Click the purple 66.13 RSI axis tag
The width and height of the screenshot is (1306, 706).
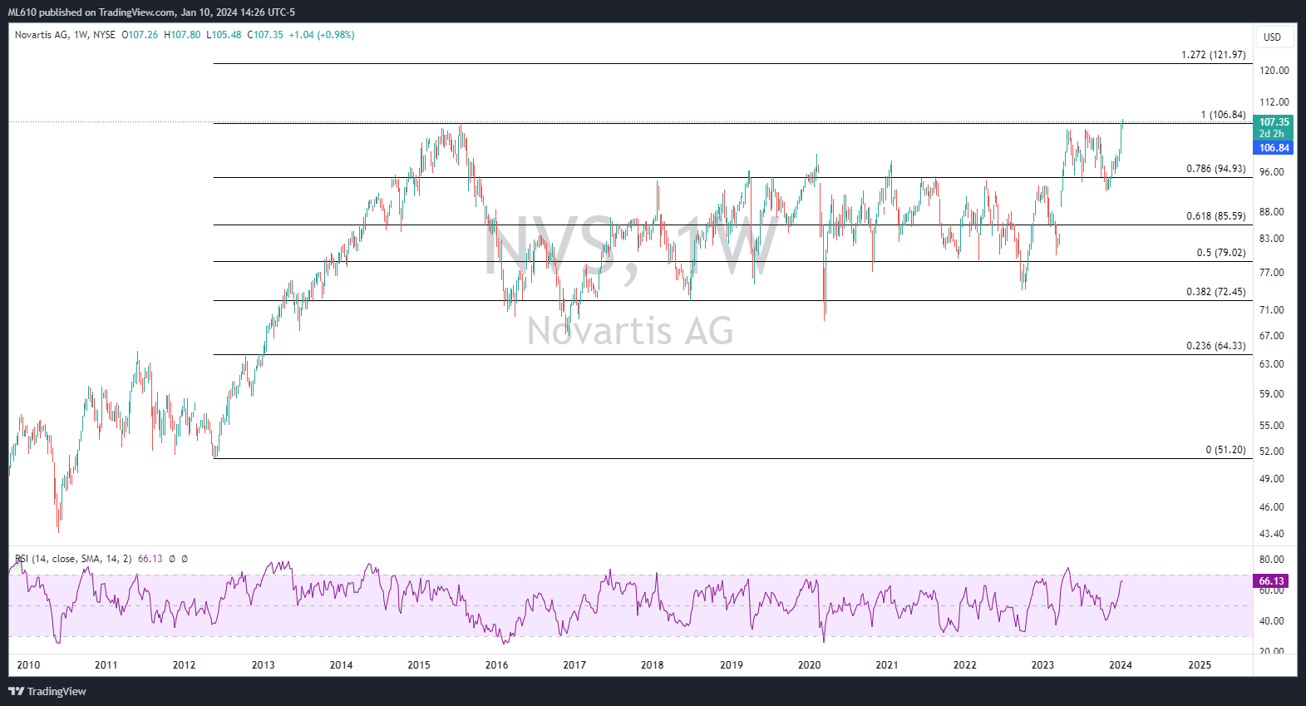tap(1271, 581)
